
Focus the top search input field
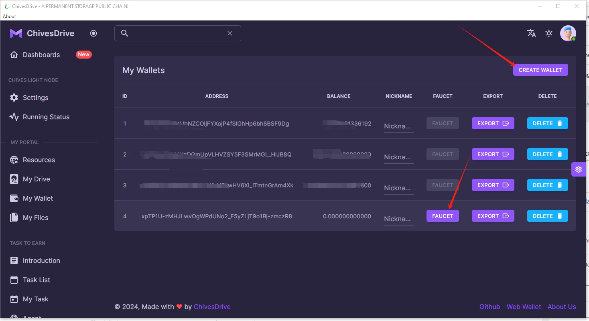tap(178, 33)
